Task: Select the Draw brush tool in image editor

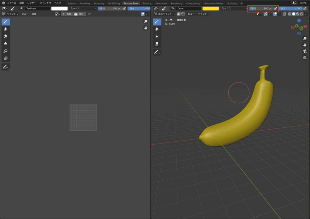Action: coord(5,22)
